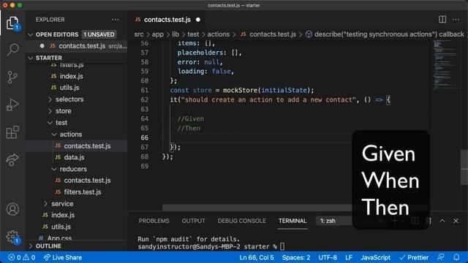Image resolution: width=468 pixels, height=263 pixels.
Task: Click the horizontal editor scrollbar
Action: click(x=257, y=207)
